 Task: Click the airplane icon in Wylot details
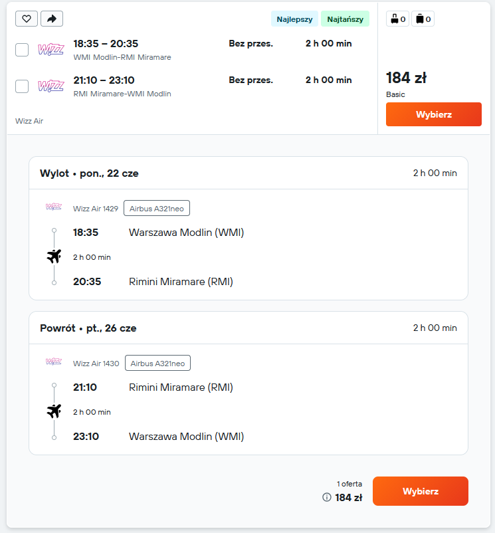point(54,257)
